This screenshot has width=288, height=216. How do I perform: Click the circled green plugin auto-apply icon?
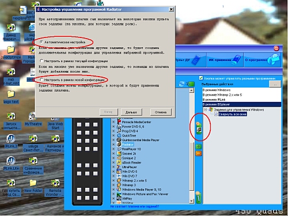coord(199,128)
